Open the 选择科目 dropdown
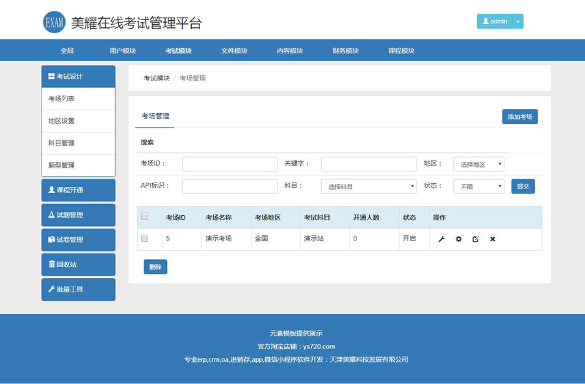Viewport: 585px width, 384px height. click(x=369, y=186)
